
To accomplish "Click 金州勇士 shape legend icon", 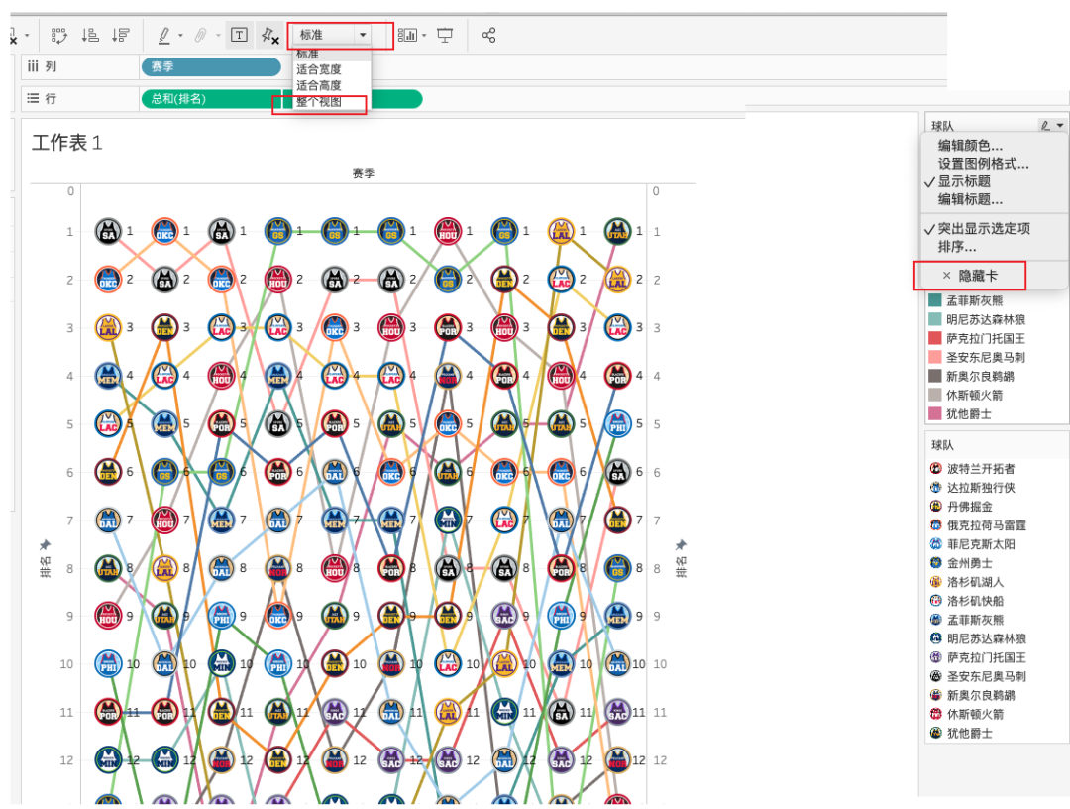I will click(936, 562).
